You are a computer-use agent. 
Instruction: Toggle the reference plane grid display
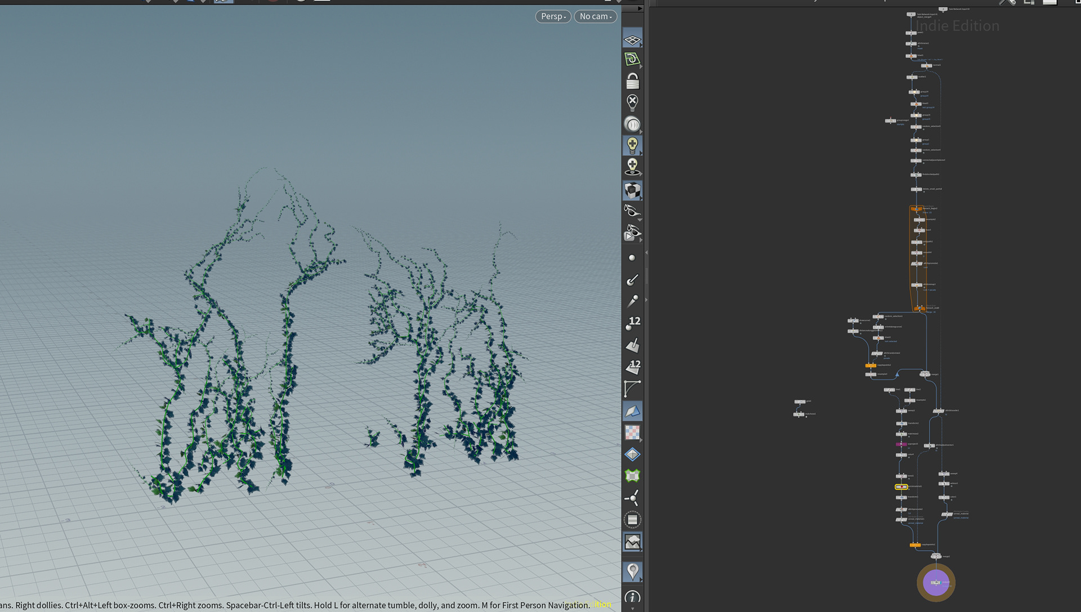point(632,39)
